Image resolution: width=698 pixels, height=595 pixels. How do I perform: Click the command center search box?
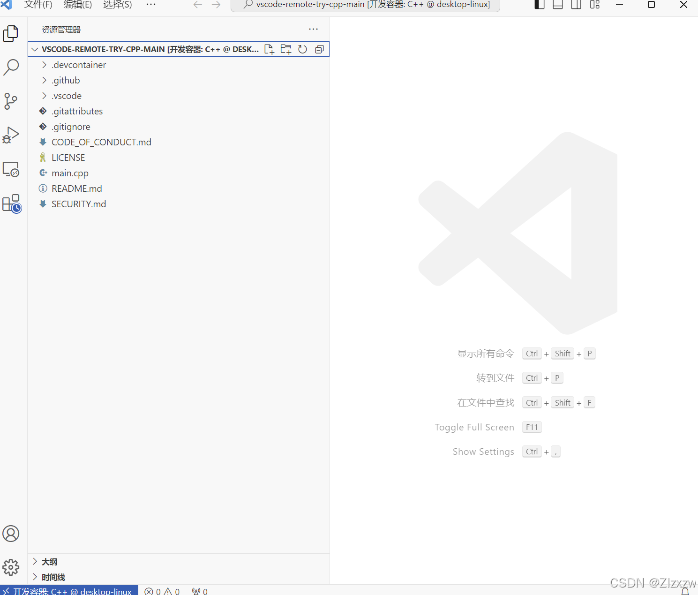pyautogui.click(x=365, y=5)
